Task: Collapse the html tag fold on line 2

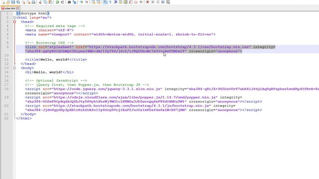Action: coord(14,18)
